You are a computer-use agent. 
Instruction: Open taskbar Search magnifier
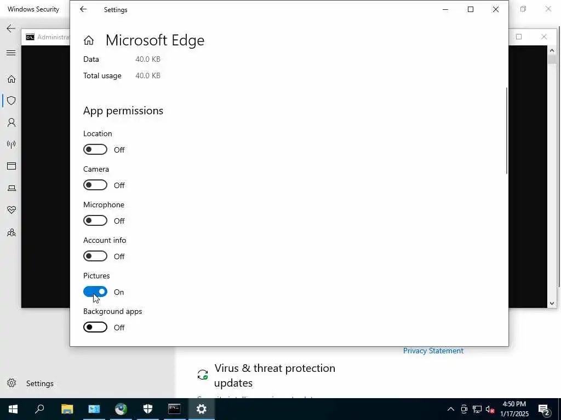coord(39,409)
